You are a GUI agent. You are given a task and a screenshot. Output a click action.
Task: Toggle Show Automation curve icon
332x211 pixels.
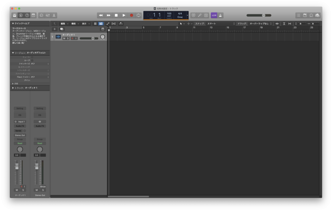[108, 24]
